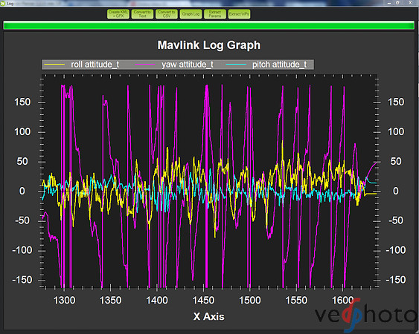Click the left axis -150 label
This screenshot has width=419, height=334.
(x=22, y=280)
